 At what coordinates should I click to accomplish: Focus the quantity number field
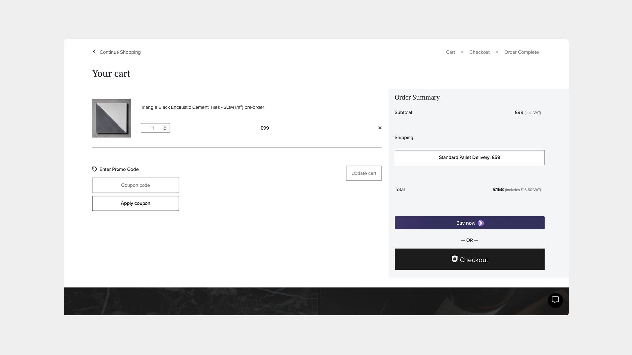click(152, 128)
